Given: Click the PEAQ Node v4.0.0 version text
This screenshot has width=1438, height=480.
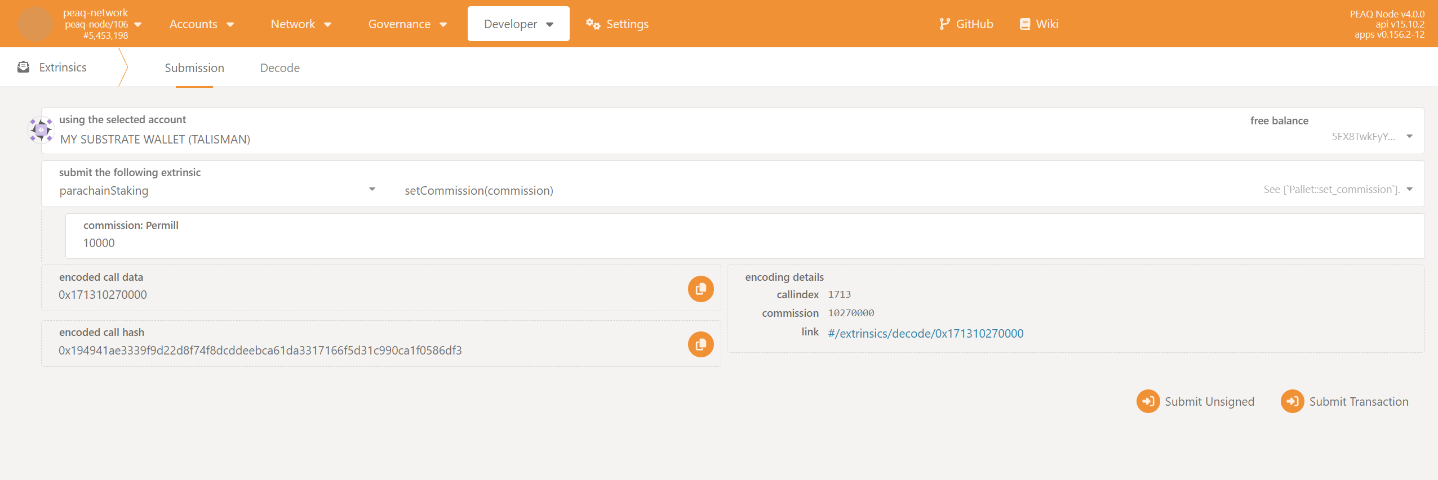Looking at the screenshot, I should [x=1387, y=14].
